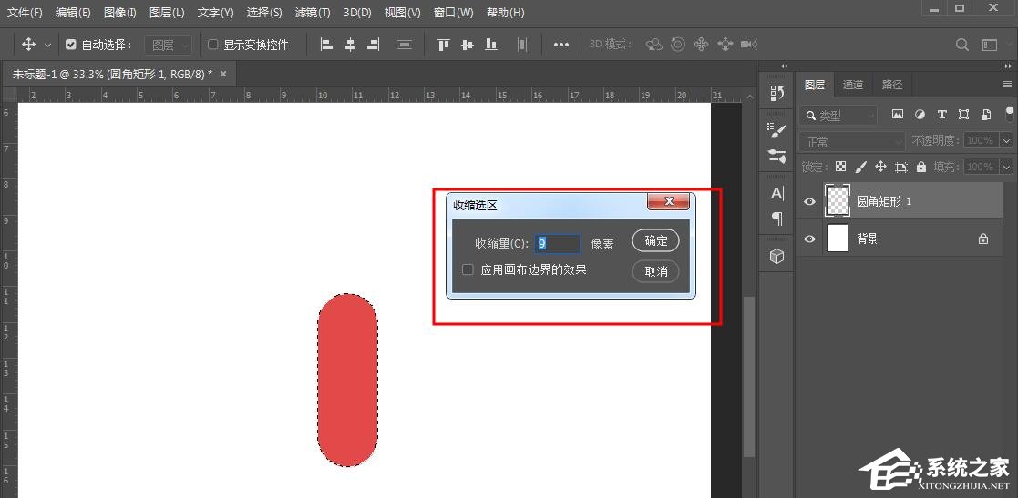Click 确定 in the 收缩选区 dialog
Screen dimensions: 1018x498
coord(655,241)
